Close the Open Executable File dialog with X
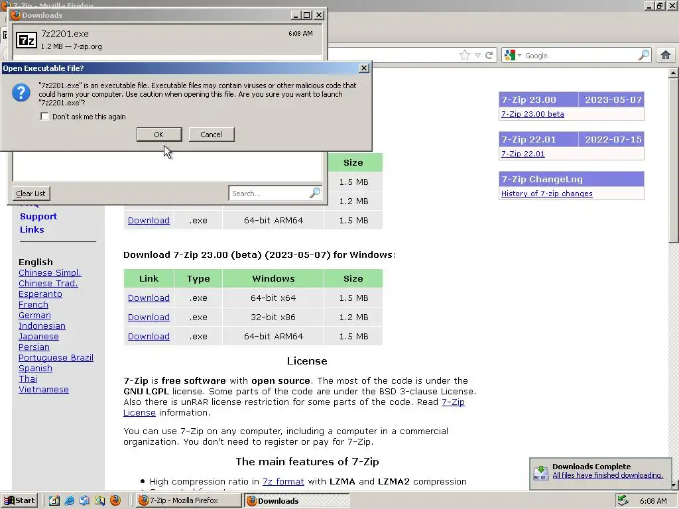 coord(364,68)
